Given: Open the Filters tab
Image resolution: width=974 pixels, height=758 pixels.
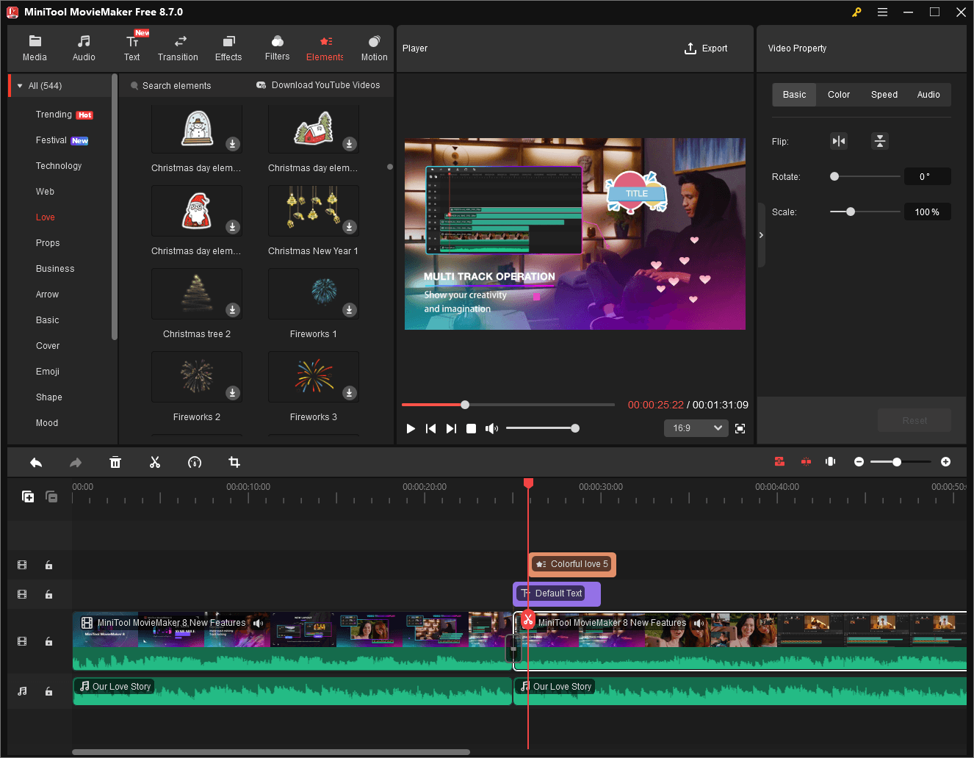Looking at the screenshot, I should click(277, 48).
